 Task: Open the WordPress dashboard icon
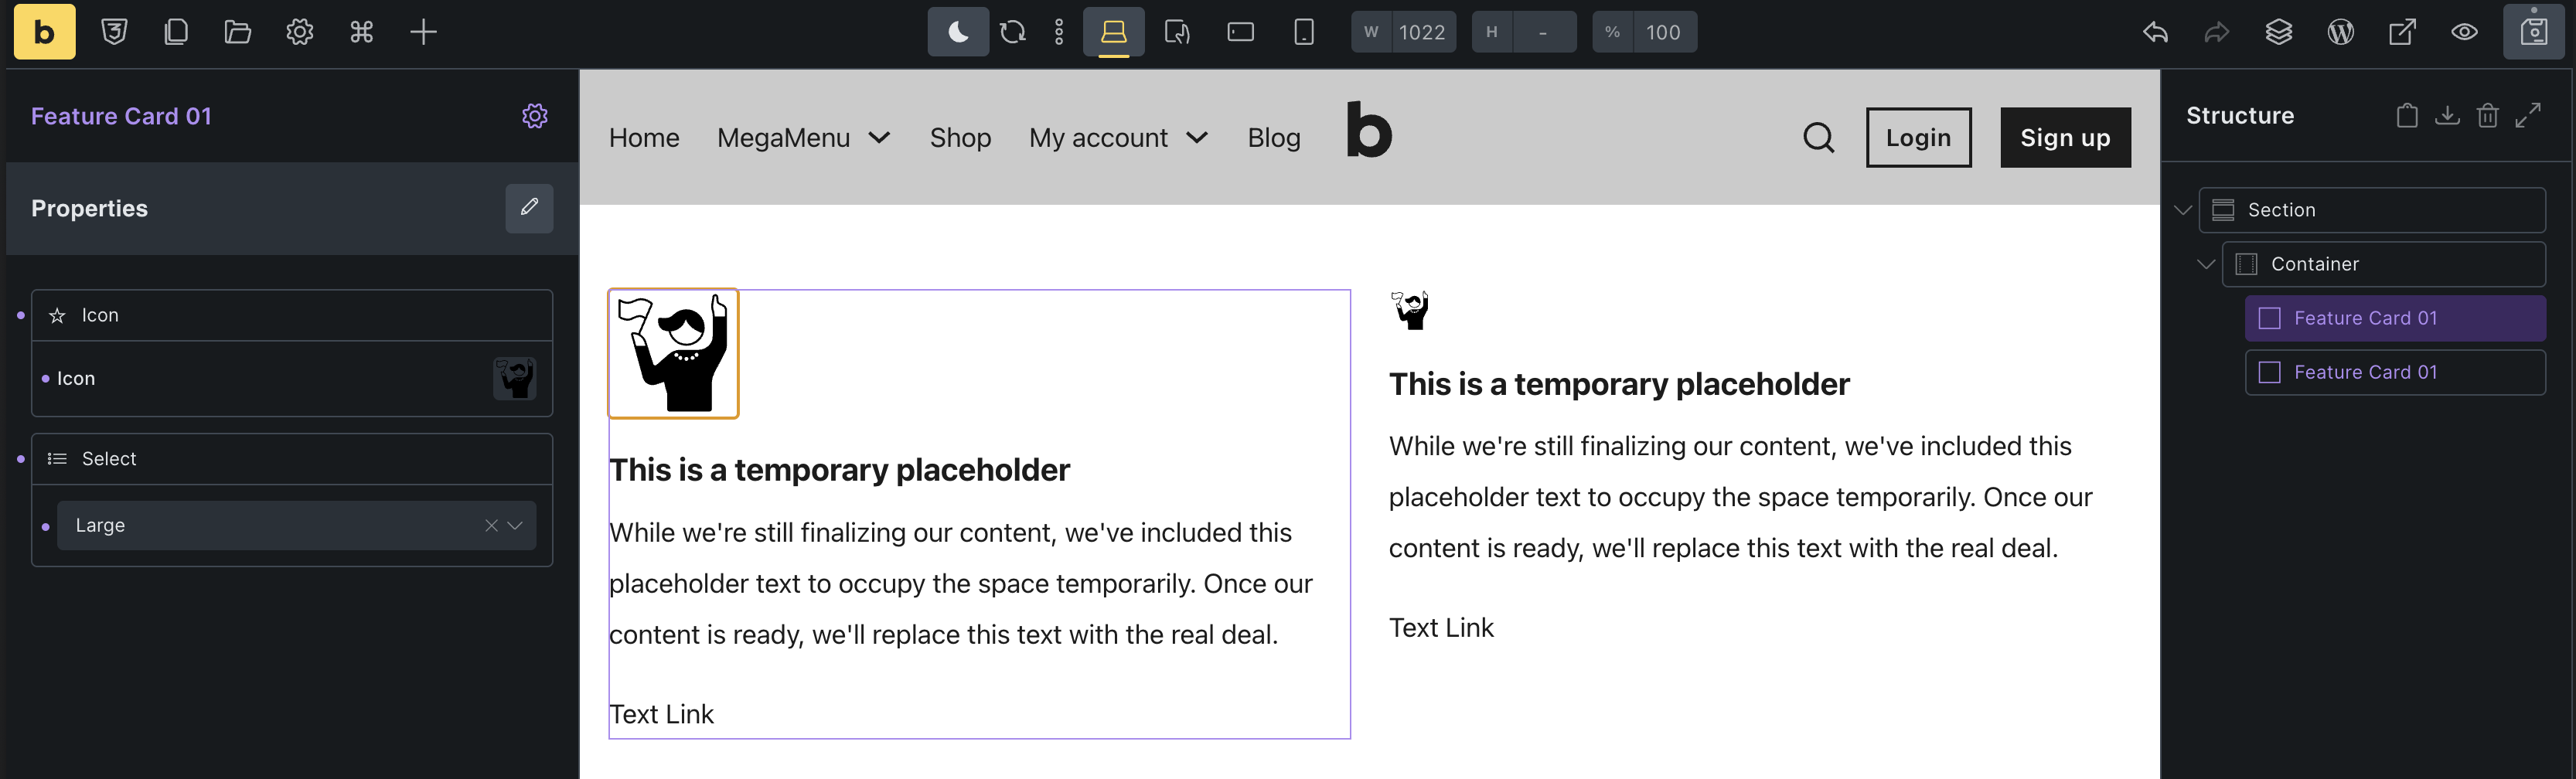(2341, 31)
